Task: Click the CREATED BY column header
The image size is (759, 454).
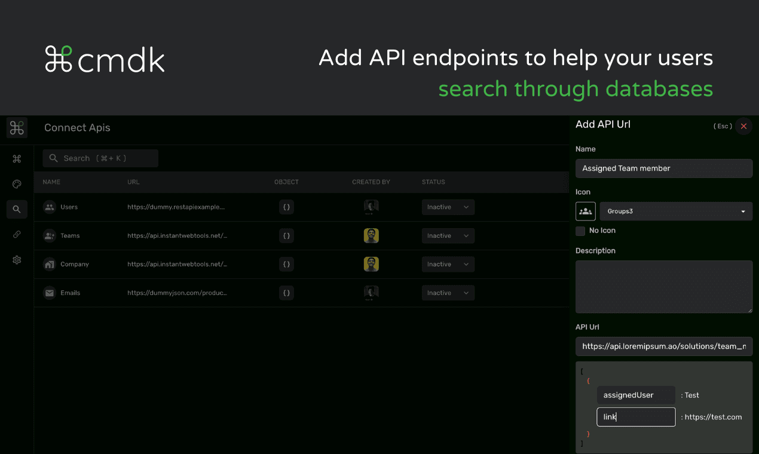Action: [x=371, y=182]
